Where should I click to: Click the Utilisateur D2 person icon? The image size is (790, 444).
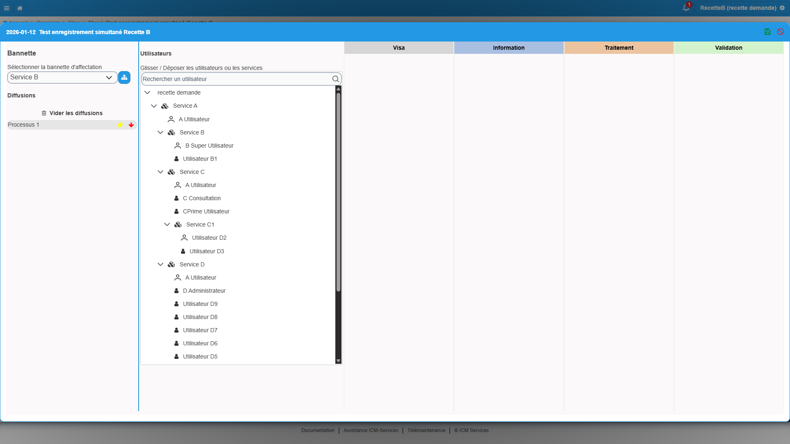click(184, 238)
